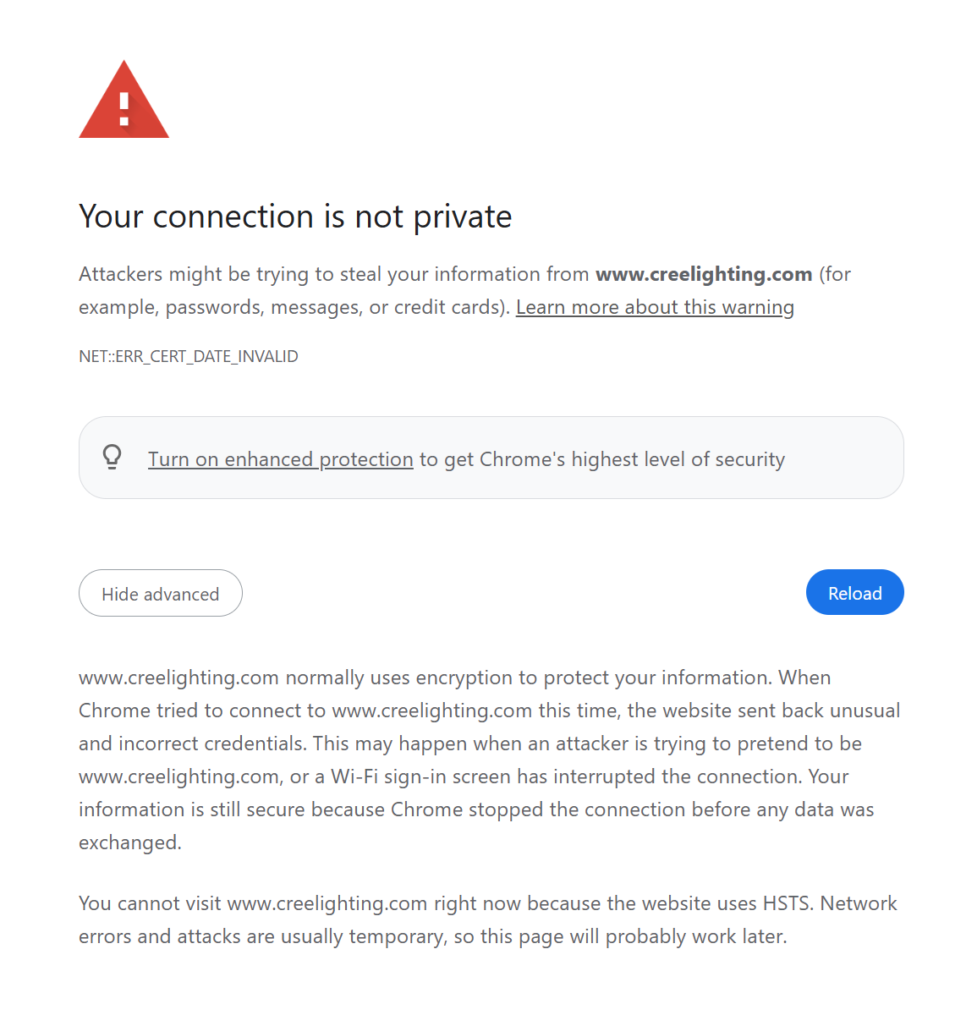Click the lightbulb icon in the protection box
The height and width of the screenshot is (1026, 977).
[x=112, y=458]
